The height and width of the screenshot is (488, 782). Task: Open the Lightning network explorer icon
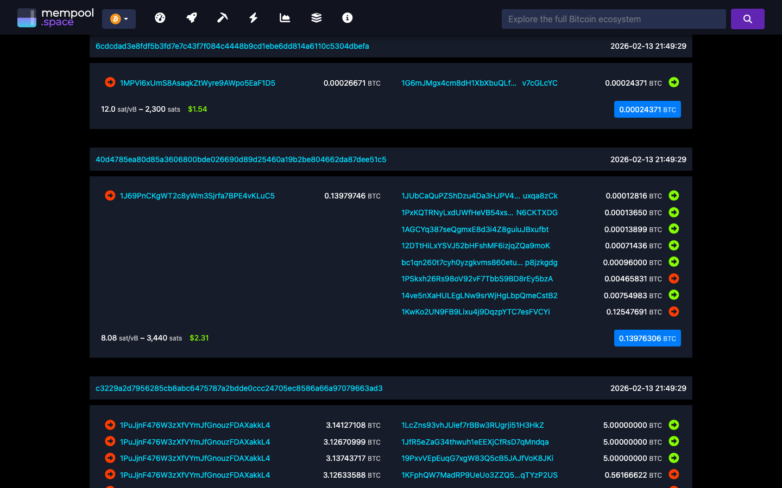253,18
